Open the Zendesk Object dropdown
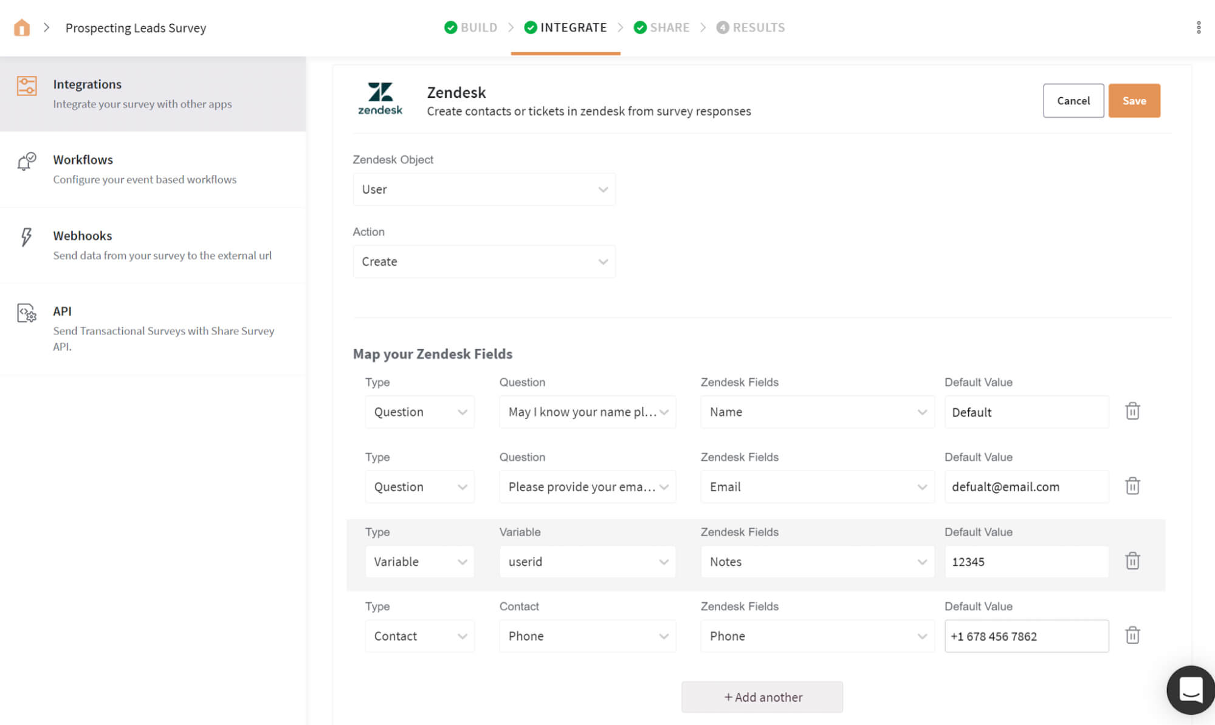The height and width of the screenshot is (725, 1215). point(484,189)
